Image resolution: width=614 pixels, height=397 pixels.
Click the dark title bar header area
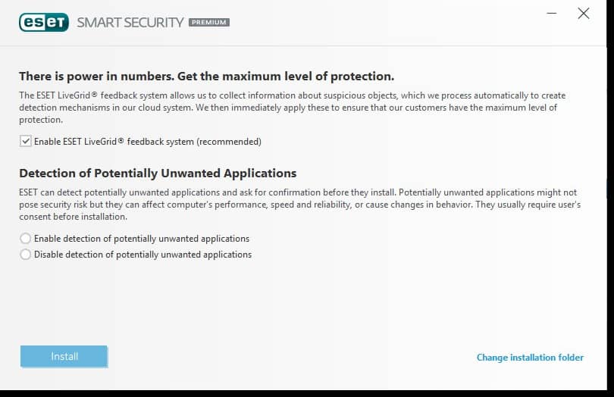pyautogui.click(x=379, y=23)
